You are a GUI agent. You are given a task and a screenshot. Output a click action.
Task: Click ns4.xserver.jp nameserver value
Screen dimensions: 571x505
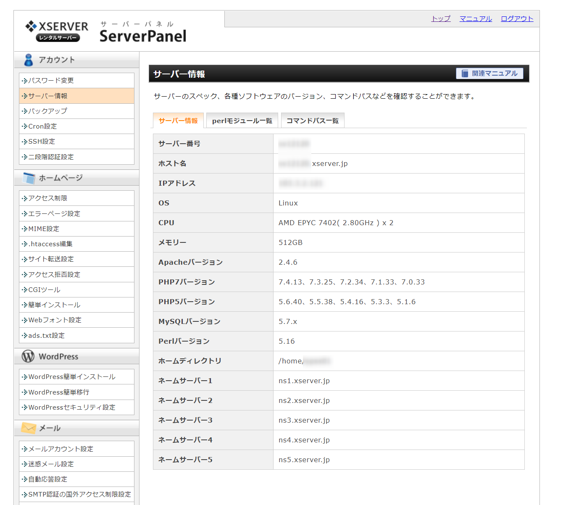pos(304,440)
